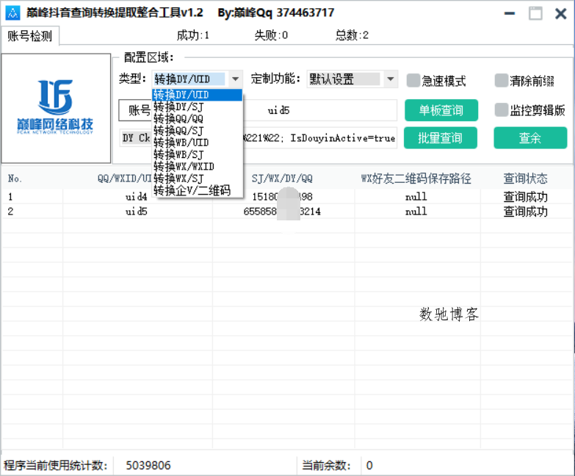
Task: Choose 转换DY/SJ from the list
Action: point(198,107)
